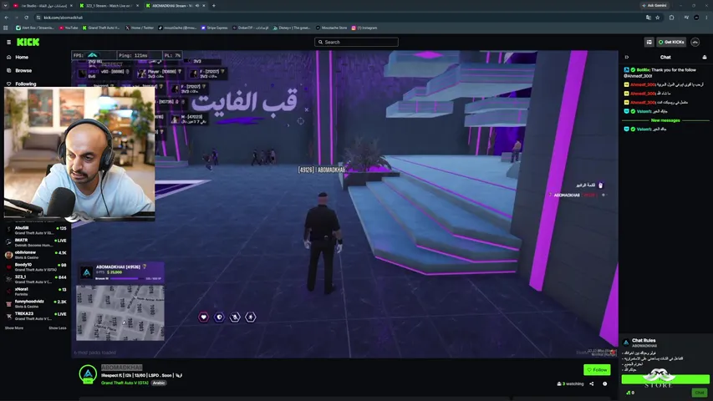Viewport: 713px width, 401px height.
Task: Click the in-game heart health icon
Action: pyautogui.click(x=204, y=317)
